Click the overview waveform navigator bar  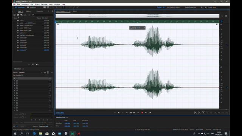(137, 16)
